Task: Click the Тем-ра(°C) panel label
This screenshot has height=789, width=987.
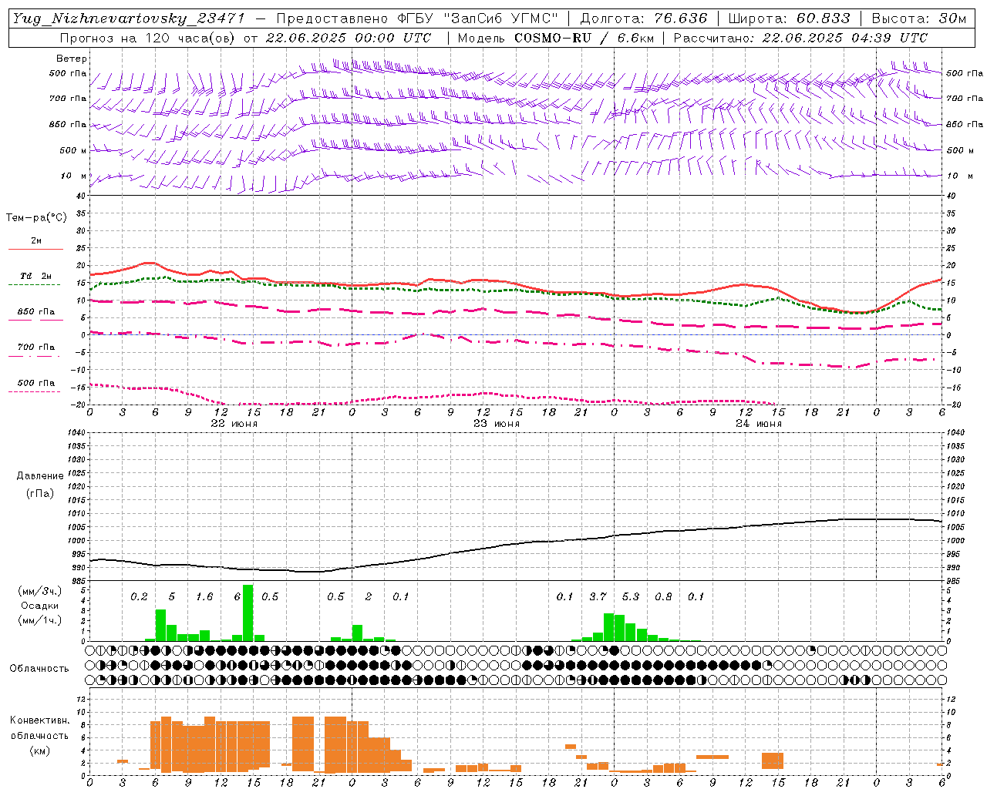Action: point(36,218)
